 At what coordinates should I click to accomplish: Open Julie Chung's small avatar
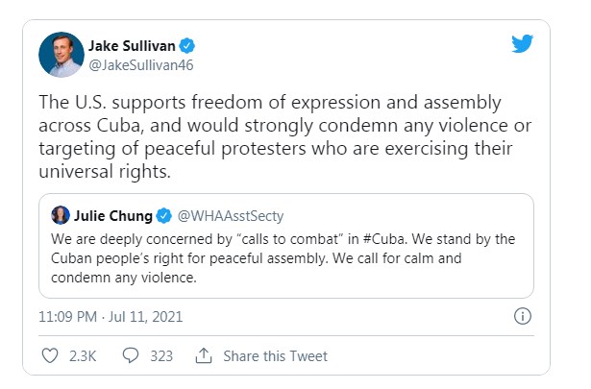(x=61, y=215)
